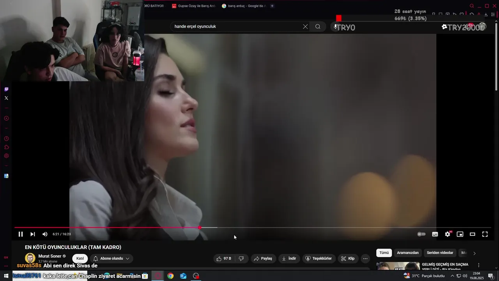Open Murat Soner channel avatar
499x281 pixels.
30,258
